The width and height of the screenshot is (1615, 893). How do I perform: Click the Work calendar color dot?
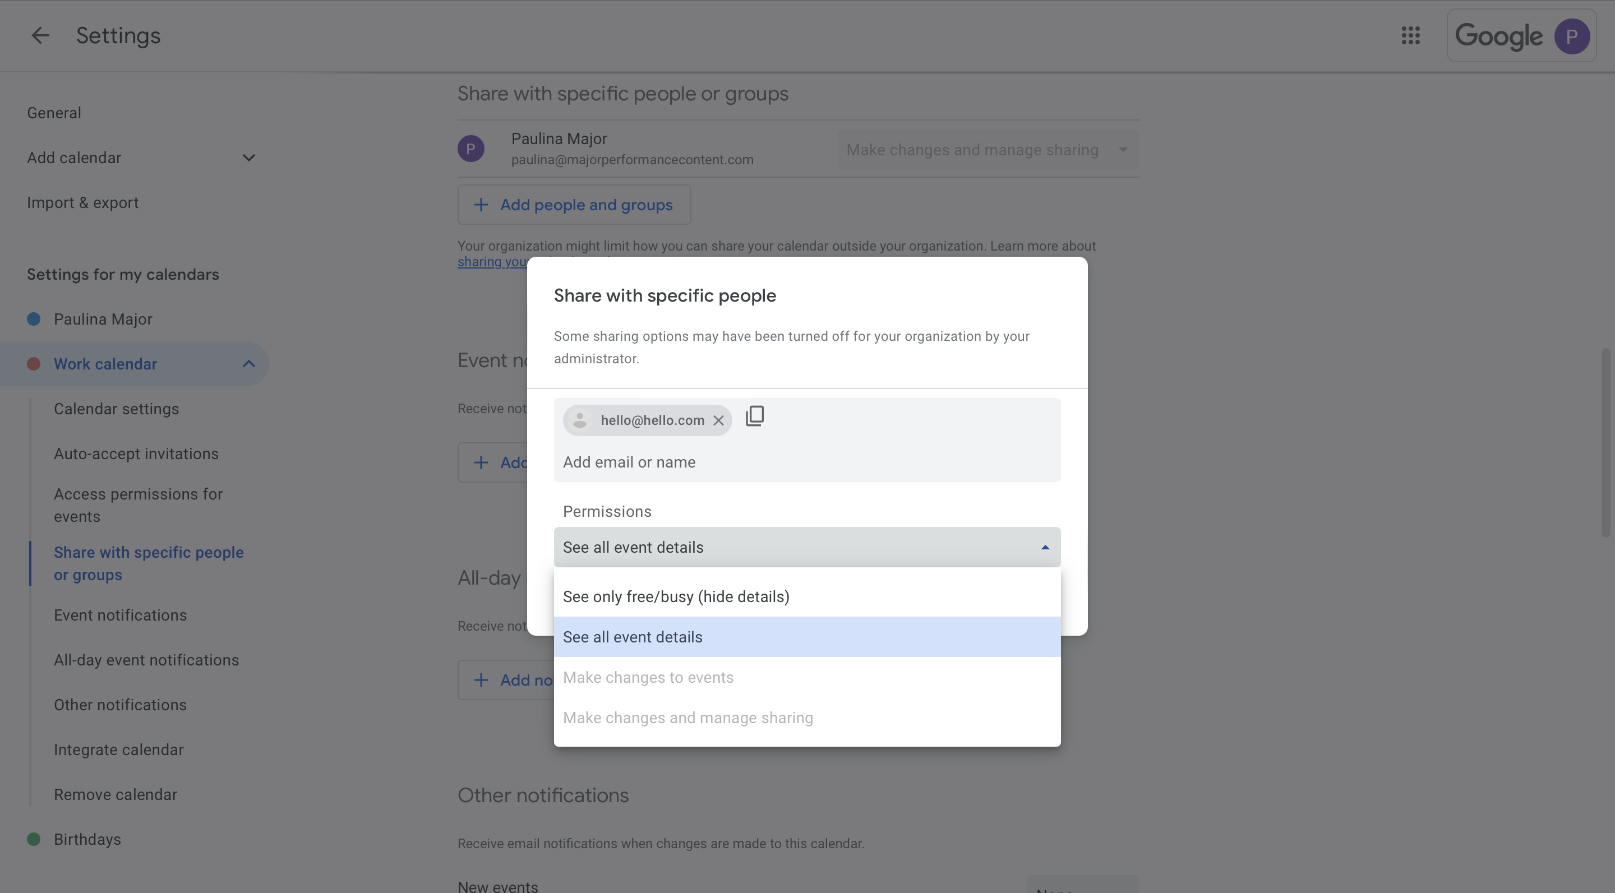coord(34,363)
